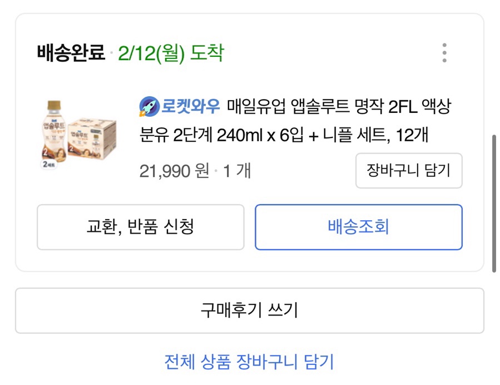Click the vertical scrollbar thumb

[x=494, y=203]
